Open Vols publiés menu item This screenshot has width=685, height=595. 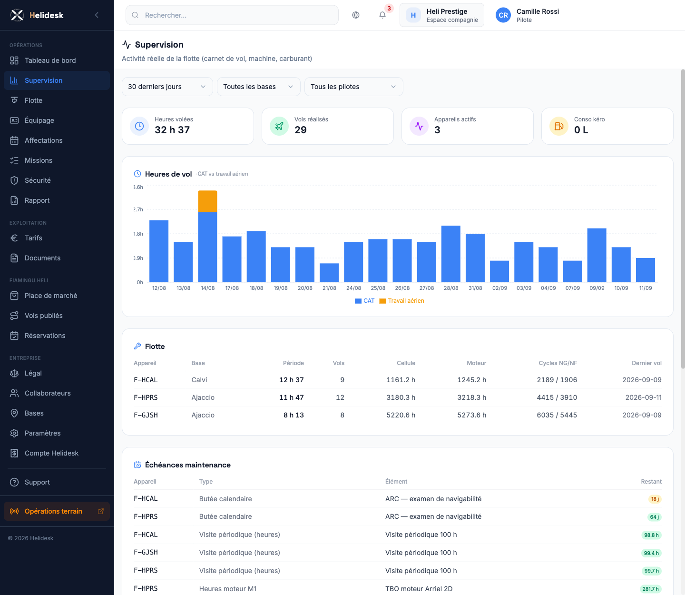pos(57,316)
